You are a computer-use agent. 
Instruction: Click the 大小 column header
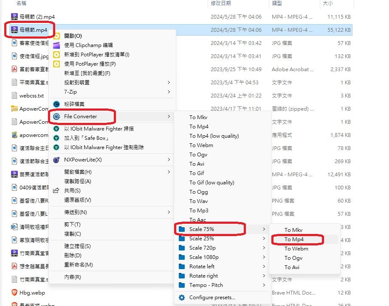click(x=327, y=3)
